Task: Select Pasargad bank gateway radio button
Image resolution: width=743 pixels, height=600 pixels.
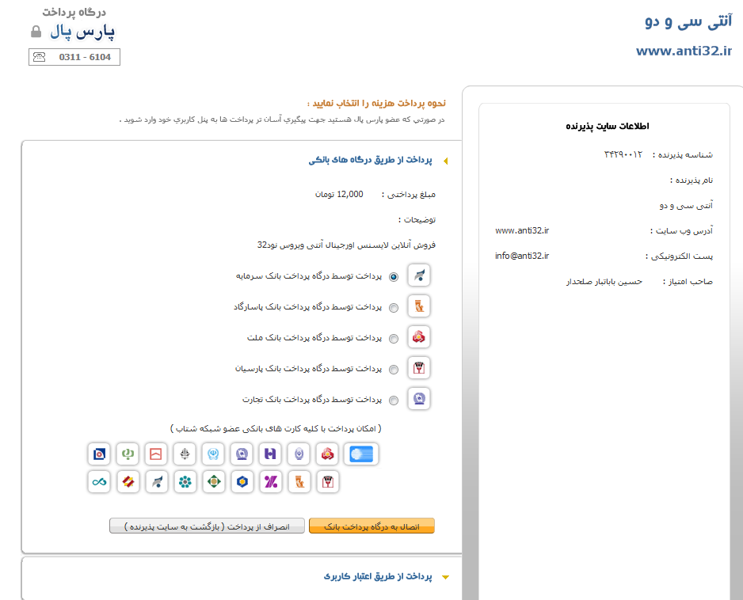Action: click(394, 308)
